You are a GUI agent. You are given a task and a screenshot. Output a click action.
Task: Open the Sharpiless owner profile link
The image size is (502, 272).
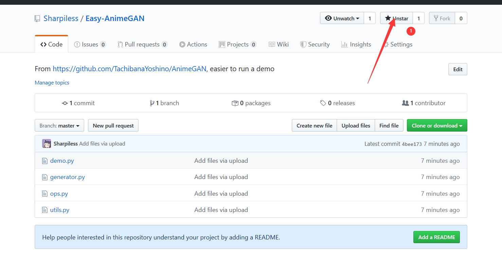(x=61, y=18)
